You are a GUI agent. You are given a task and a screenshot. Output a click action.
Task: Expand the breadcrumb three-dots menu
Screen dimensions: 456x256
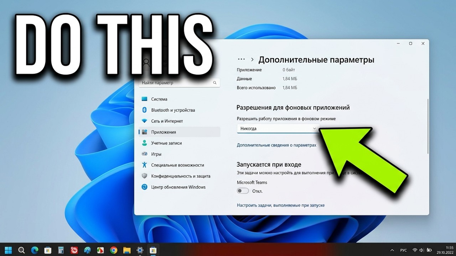[x=241, y=60]
